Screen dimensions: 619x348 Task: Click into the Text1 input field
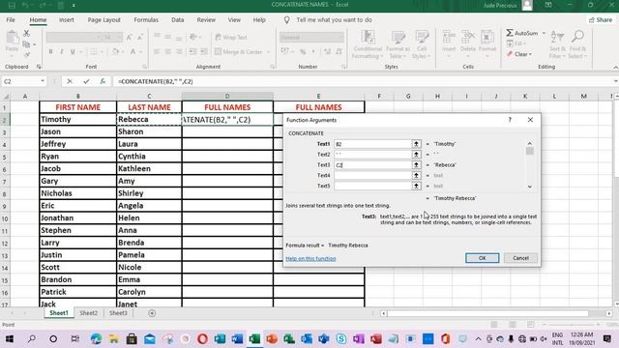372,144
